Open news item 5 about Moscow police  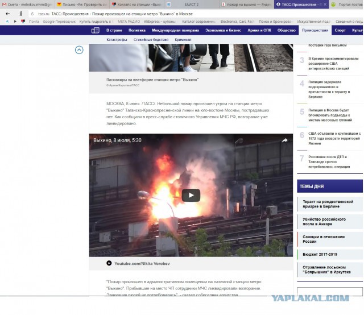click(x=330, y=115)
